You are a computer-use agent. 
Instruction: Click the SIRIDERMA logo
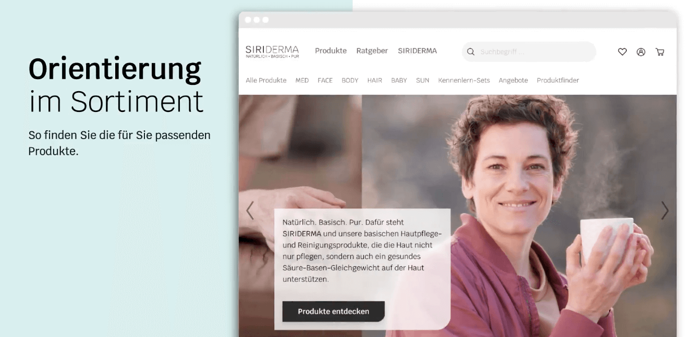coord(272,52)
